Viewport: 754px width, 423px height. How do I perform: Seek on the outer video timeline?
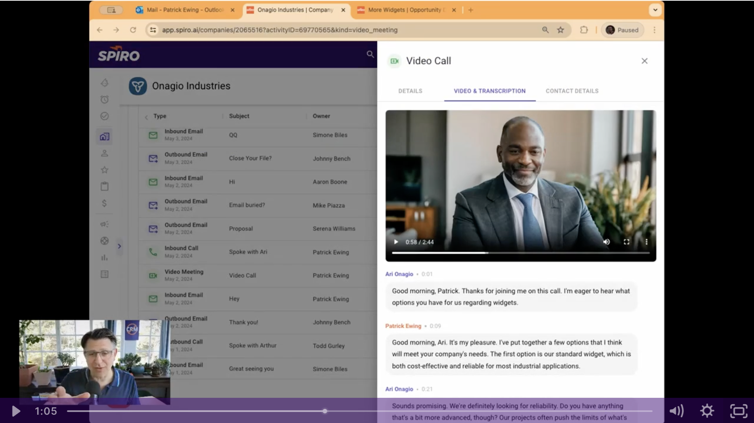pos(359,411)
